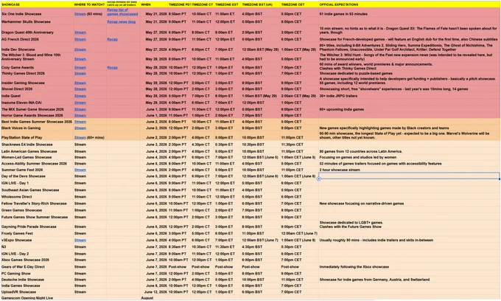Viewport: 501px width, 301px height.
Task: Open Best Indie Games Summer Showcase Stream link
Action: 80,122
